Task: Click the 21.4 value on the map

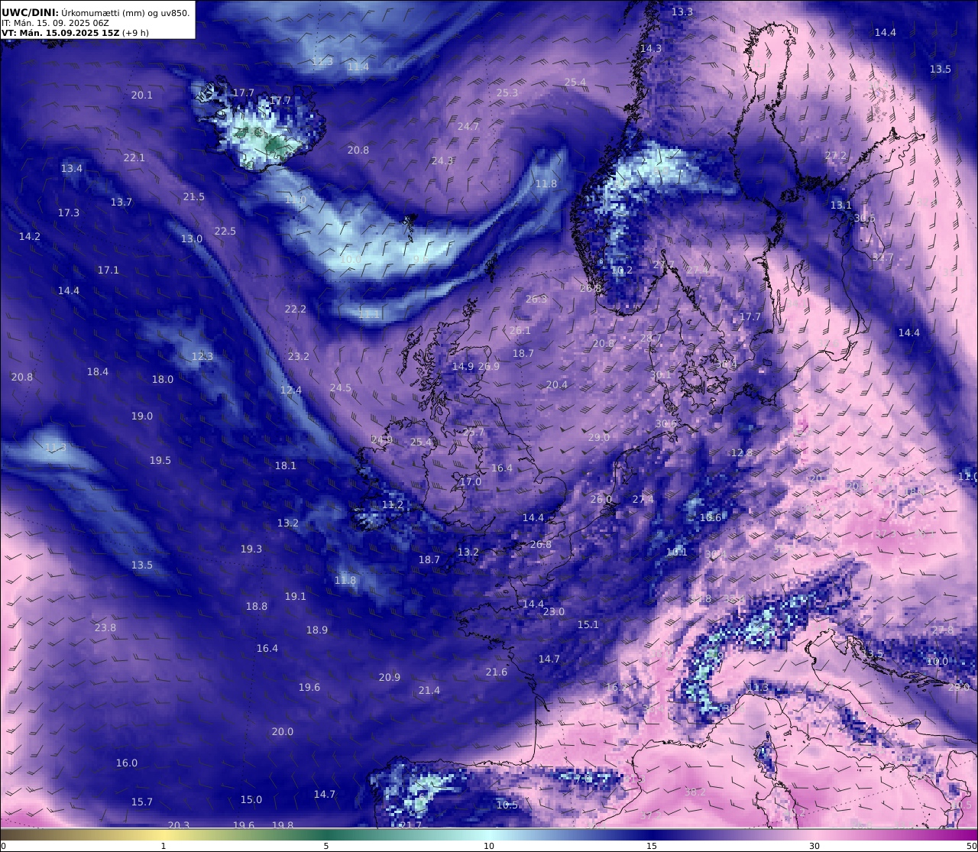Action: (x=429, y=691)
